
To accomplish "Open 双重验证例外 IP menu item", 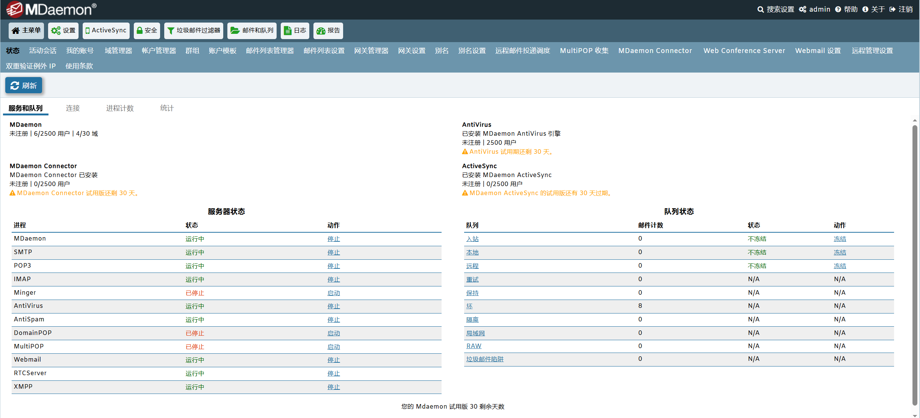I will click(31, 66).
